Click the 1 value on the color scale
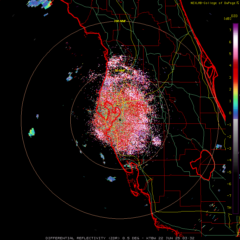The width and height of the screenshot is (240, 240). (x=230, y=101)
